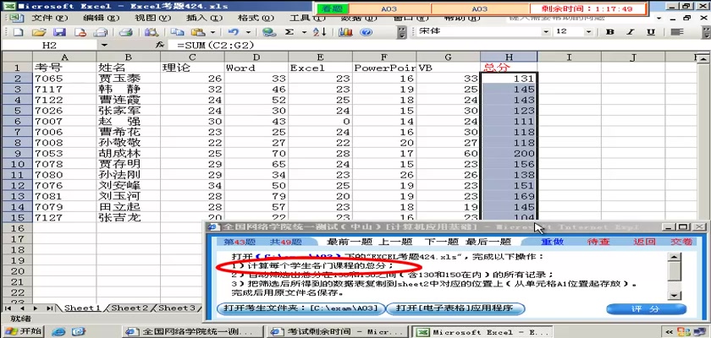Open the 文件 (File) menu
The image size is (711, 338).
click(x=49, y=18)
